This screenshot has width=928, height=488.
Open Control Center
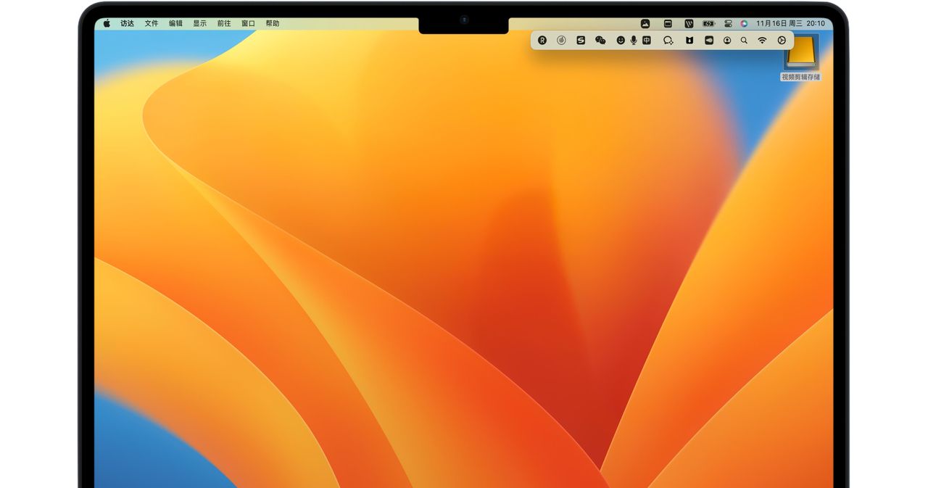(x=729, y=23)
